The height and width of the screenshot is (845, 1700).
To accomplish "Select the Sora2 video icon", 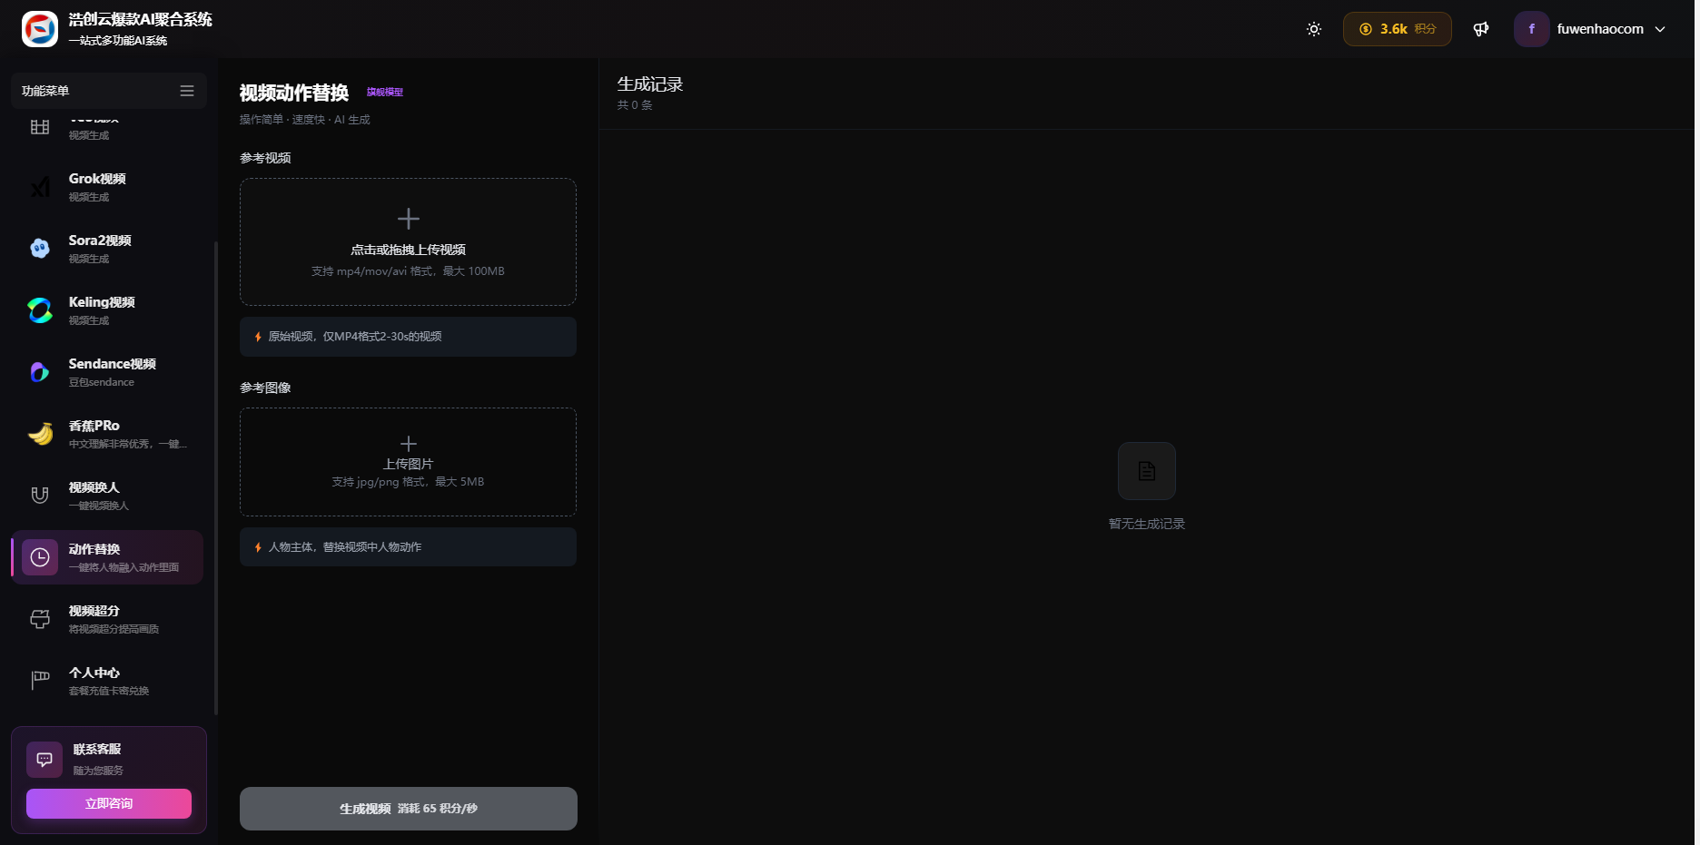I will click(x=40, y=249).
